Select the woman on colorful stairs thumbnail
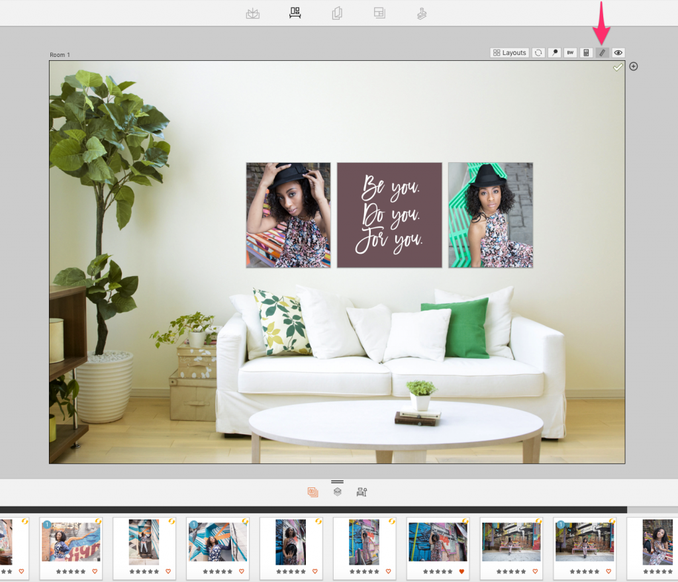Image resolution: width=678 pixels, height=582 pixels. click(x=364, y=542)
